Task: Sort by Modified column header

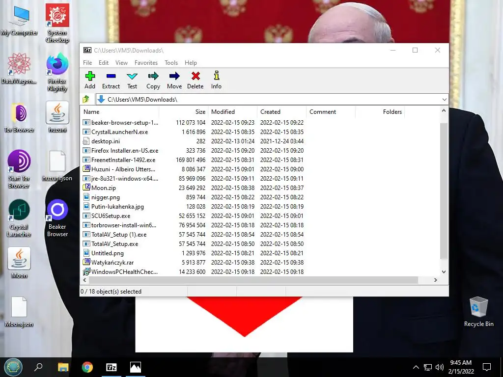Action: pyautogui.click(x=233, y=112)
